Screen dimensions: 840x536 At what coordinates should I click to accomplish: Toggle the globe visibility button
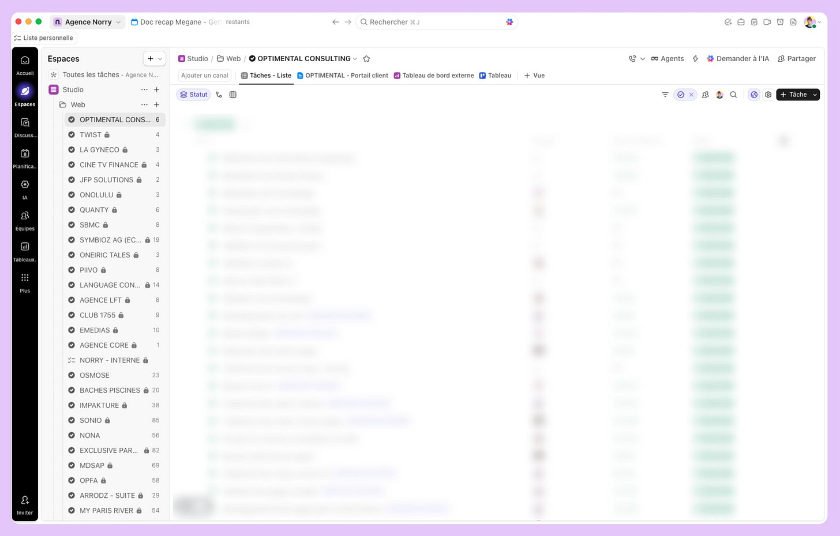pyautogui.click(x=754, y=95)
